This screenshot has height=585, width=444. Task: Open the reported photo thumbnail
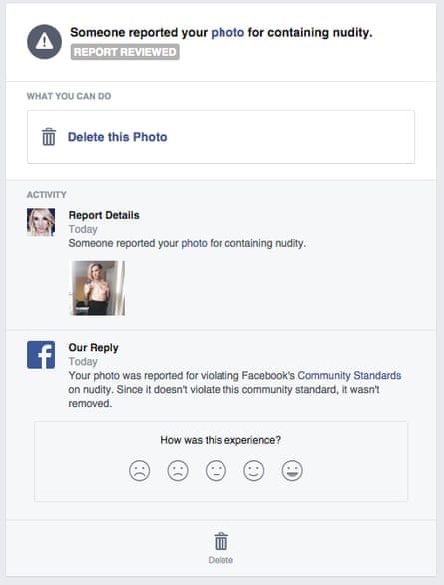(x=98, y=289)
